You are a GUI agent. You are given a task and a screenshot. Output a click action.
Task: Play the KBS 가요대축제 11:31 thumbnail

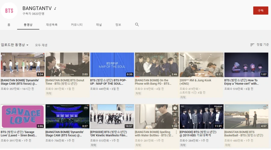click(201, 117)
